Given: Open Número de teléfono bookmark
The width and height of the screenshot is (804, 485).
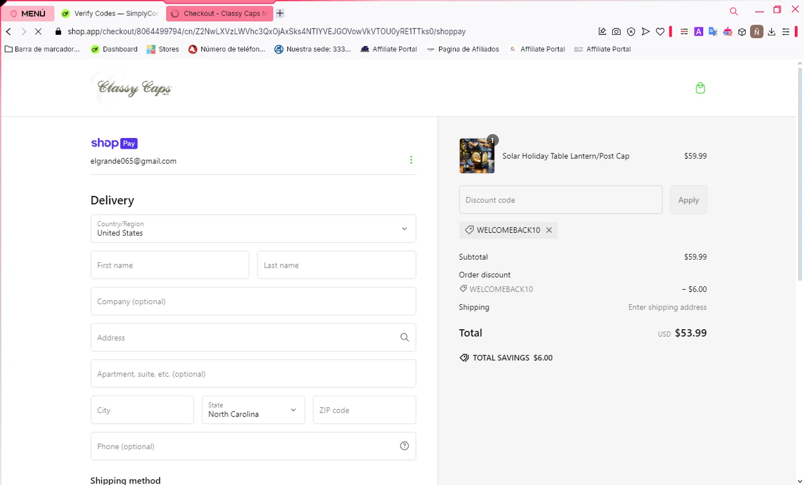Looking at the screenshot, I should coord(227,49).
